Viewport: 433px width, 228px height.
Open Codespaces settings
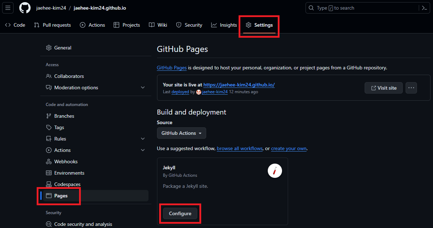coord(96,184)
